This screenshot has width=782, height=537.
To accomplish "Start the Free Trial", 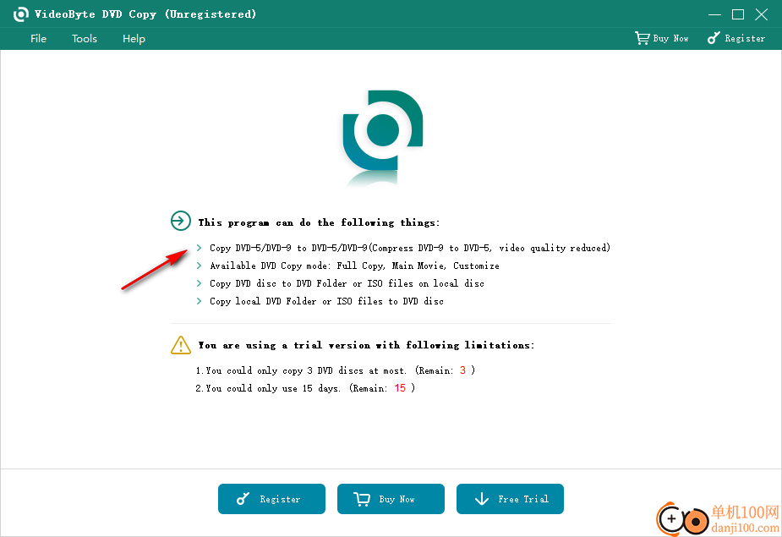I will [510, 499].
